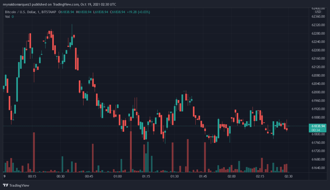Click the +19.28 (+0.03%) change value
This screenshot has height=190, width=330.
click(138, 12)
